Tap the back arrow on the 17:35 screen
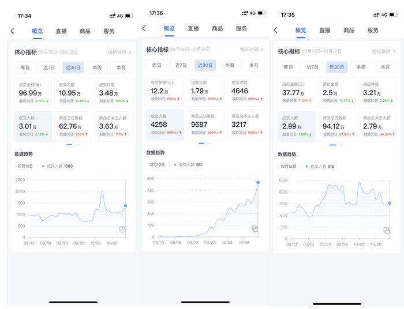Image resolution: width=404 pixels, height=309 pixels. pos(275,30)
